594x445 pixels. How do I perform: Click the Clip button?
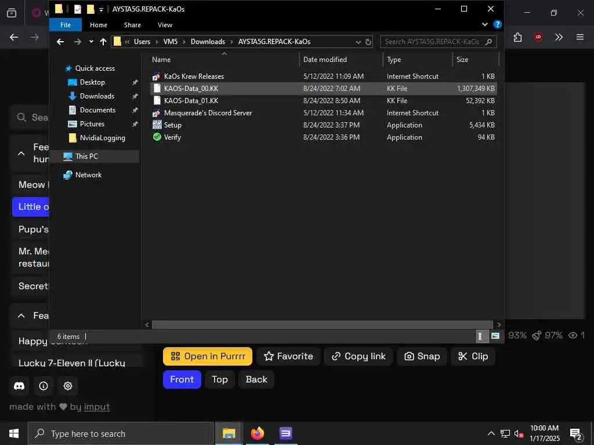473,356
